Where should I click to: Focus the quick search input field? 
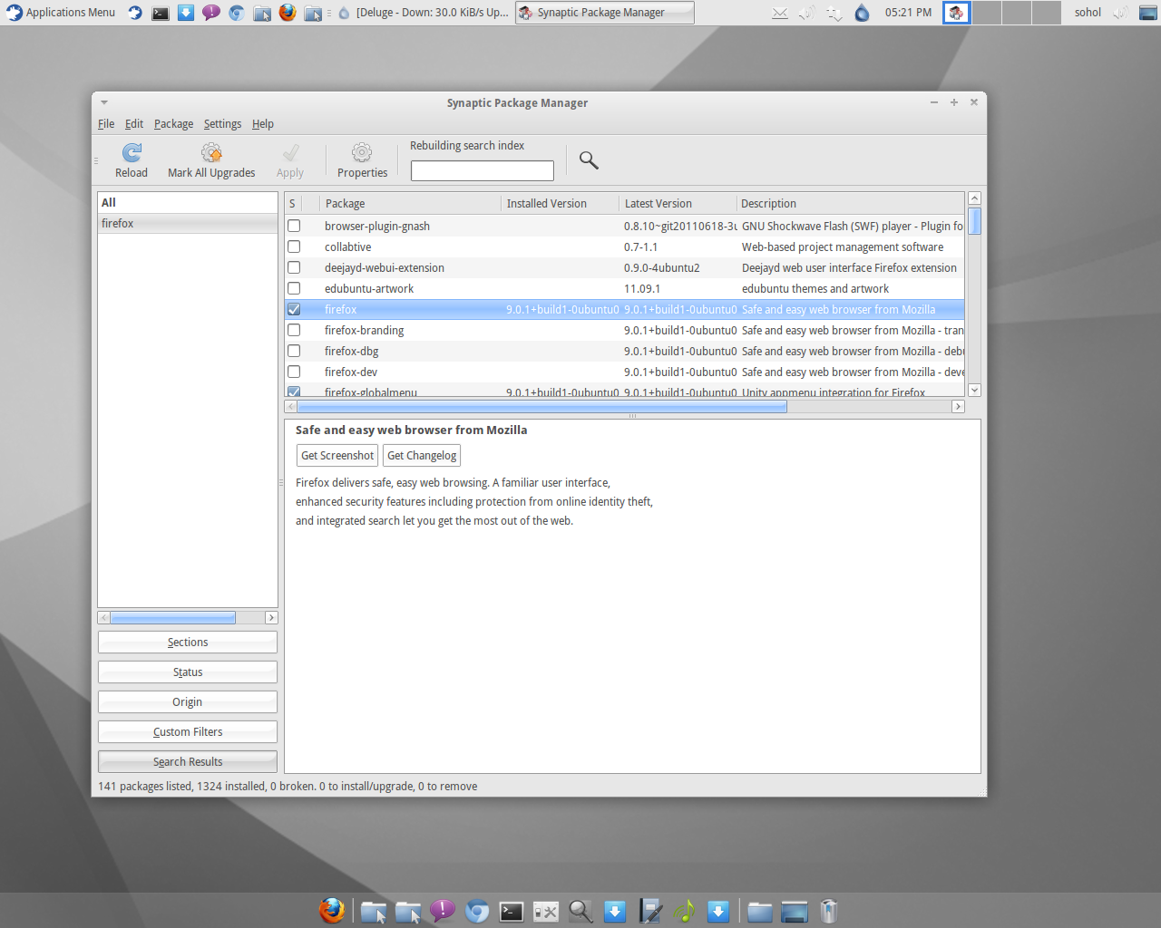[483, 170]
